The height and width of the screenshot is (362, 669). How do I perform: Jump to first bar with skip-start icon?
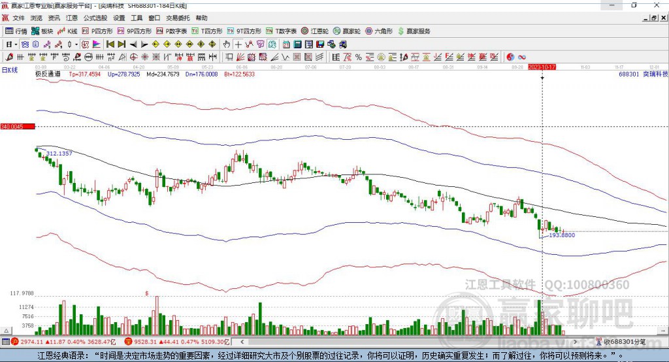click(110, 44)
